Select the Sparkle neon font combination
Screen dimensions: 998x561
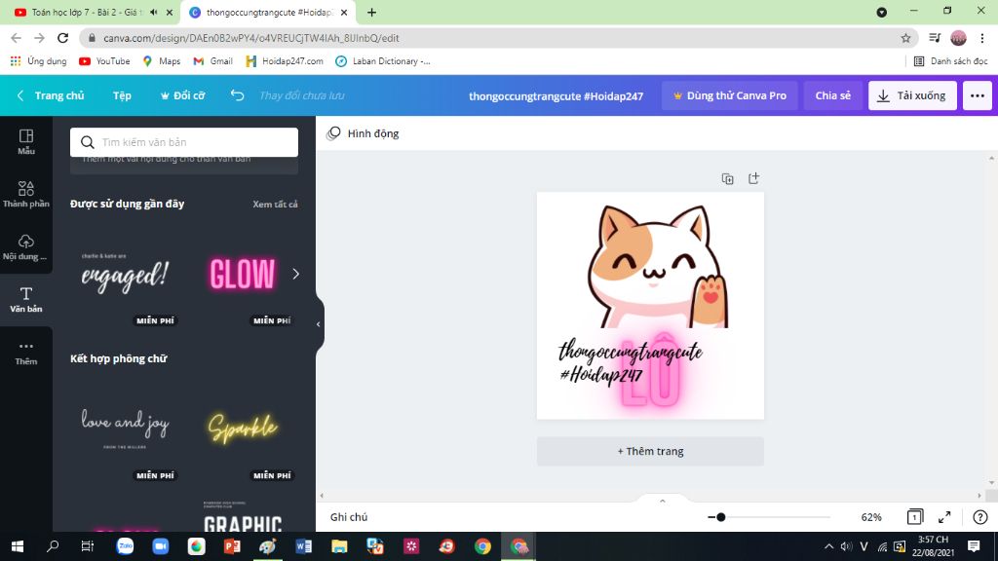point(243,430)
